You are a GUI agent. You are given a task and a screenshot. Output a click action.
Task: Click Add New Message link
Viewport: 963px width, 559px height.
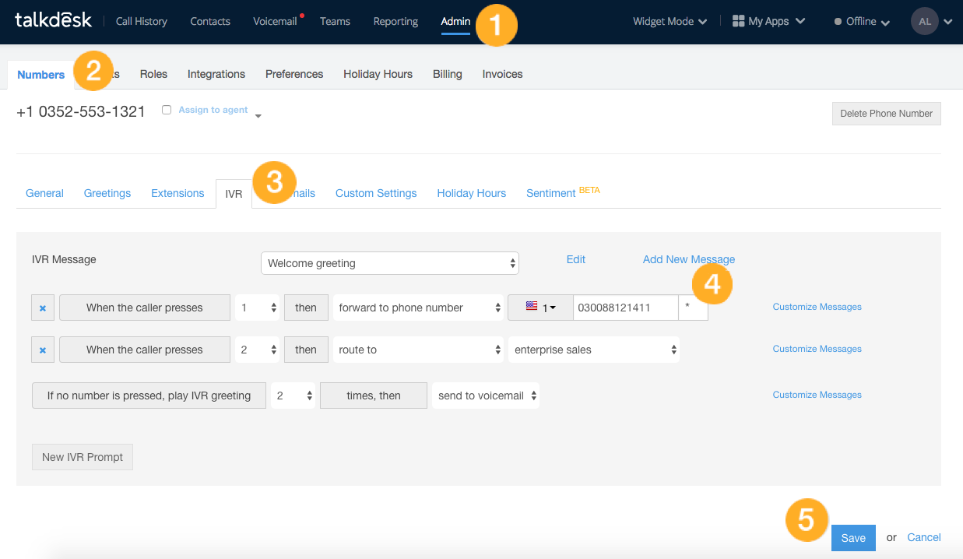689,259
